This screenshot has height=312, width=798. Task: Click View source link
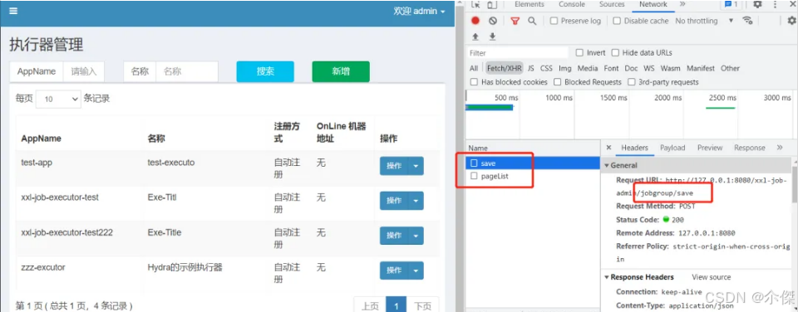pyautogui.click(x=711, y=277)
